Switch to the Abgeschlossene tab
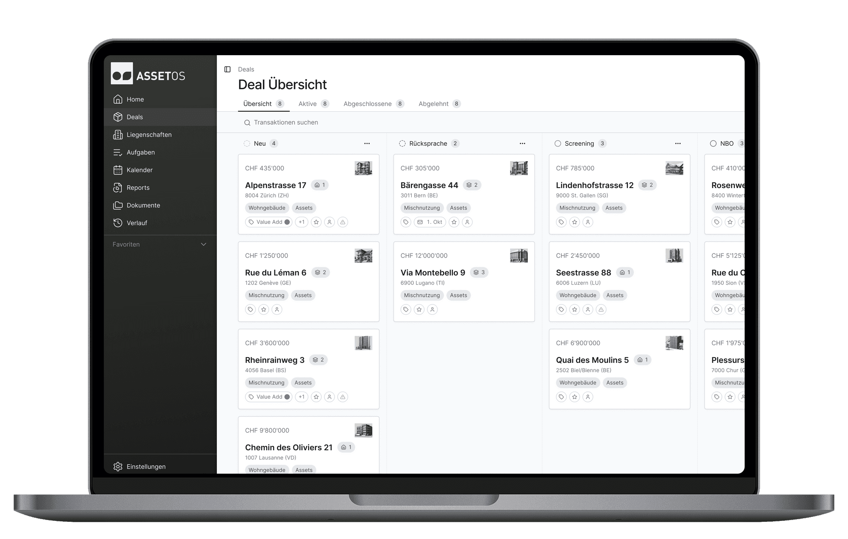Screen dimensions: 848x539 coord(368,104)
